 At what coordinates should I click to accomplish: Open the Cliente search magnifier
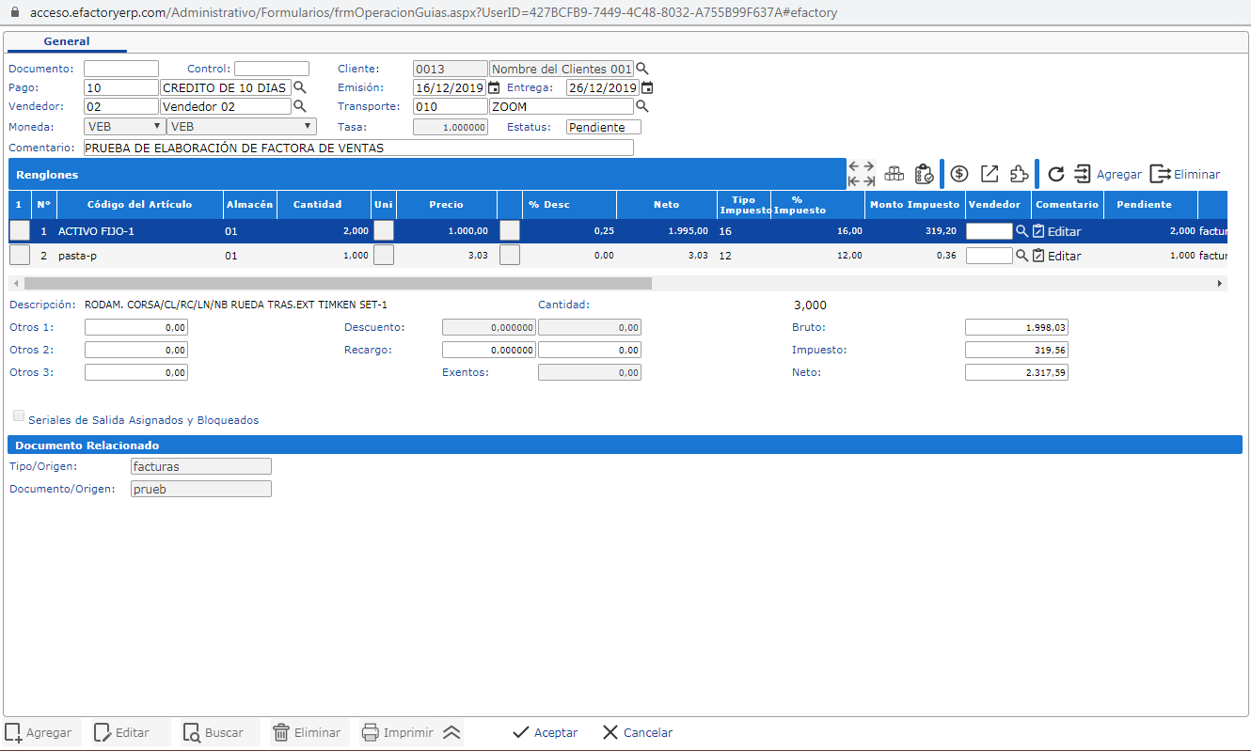(x=642, y=69)
